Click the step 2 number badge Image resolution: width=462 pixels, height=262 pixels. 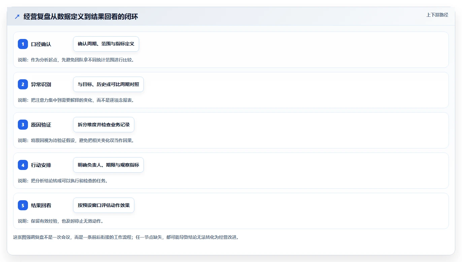coord(23,84)
